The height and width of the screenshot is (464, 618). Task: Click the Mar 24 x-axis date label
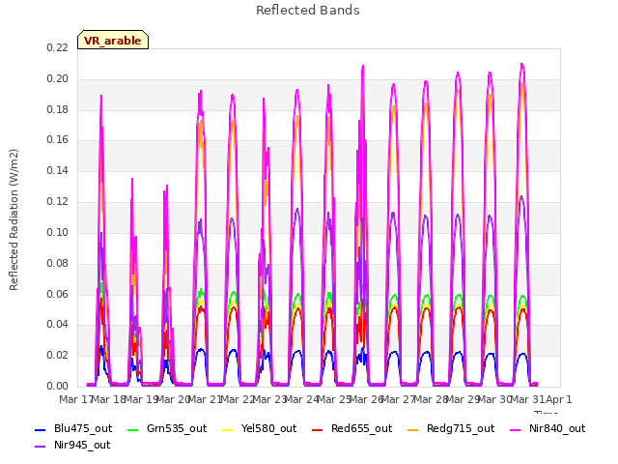[x=302, y=399]
